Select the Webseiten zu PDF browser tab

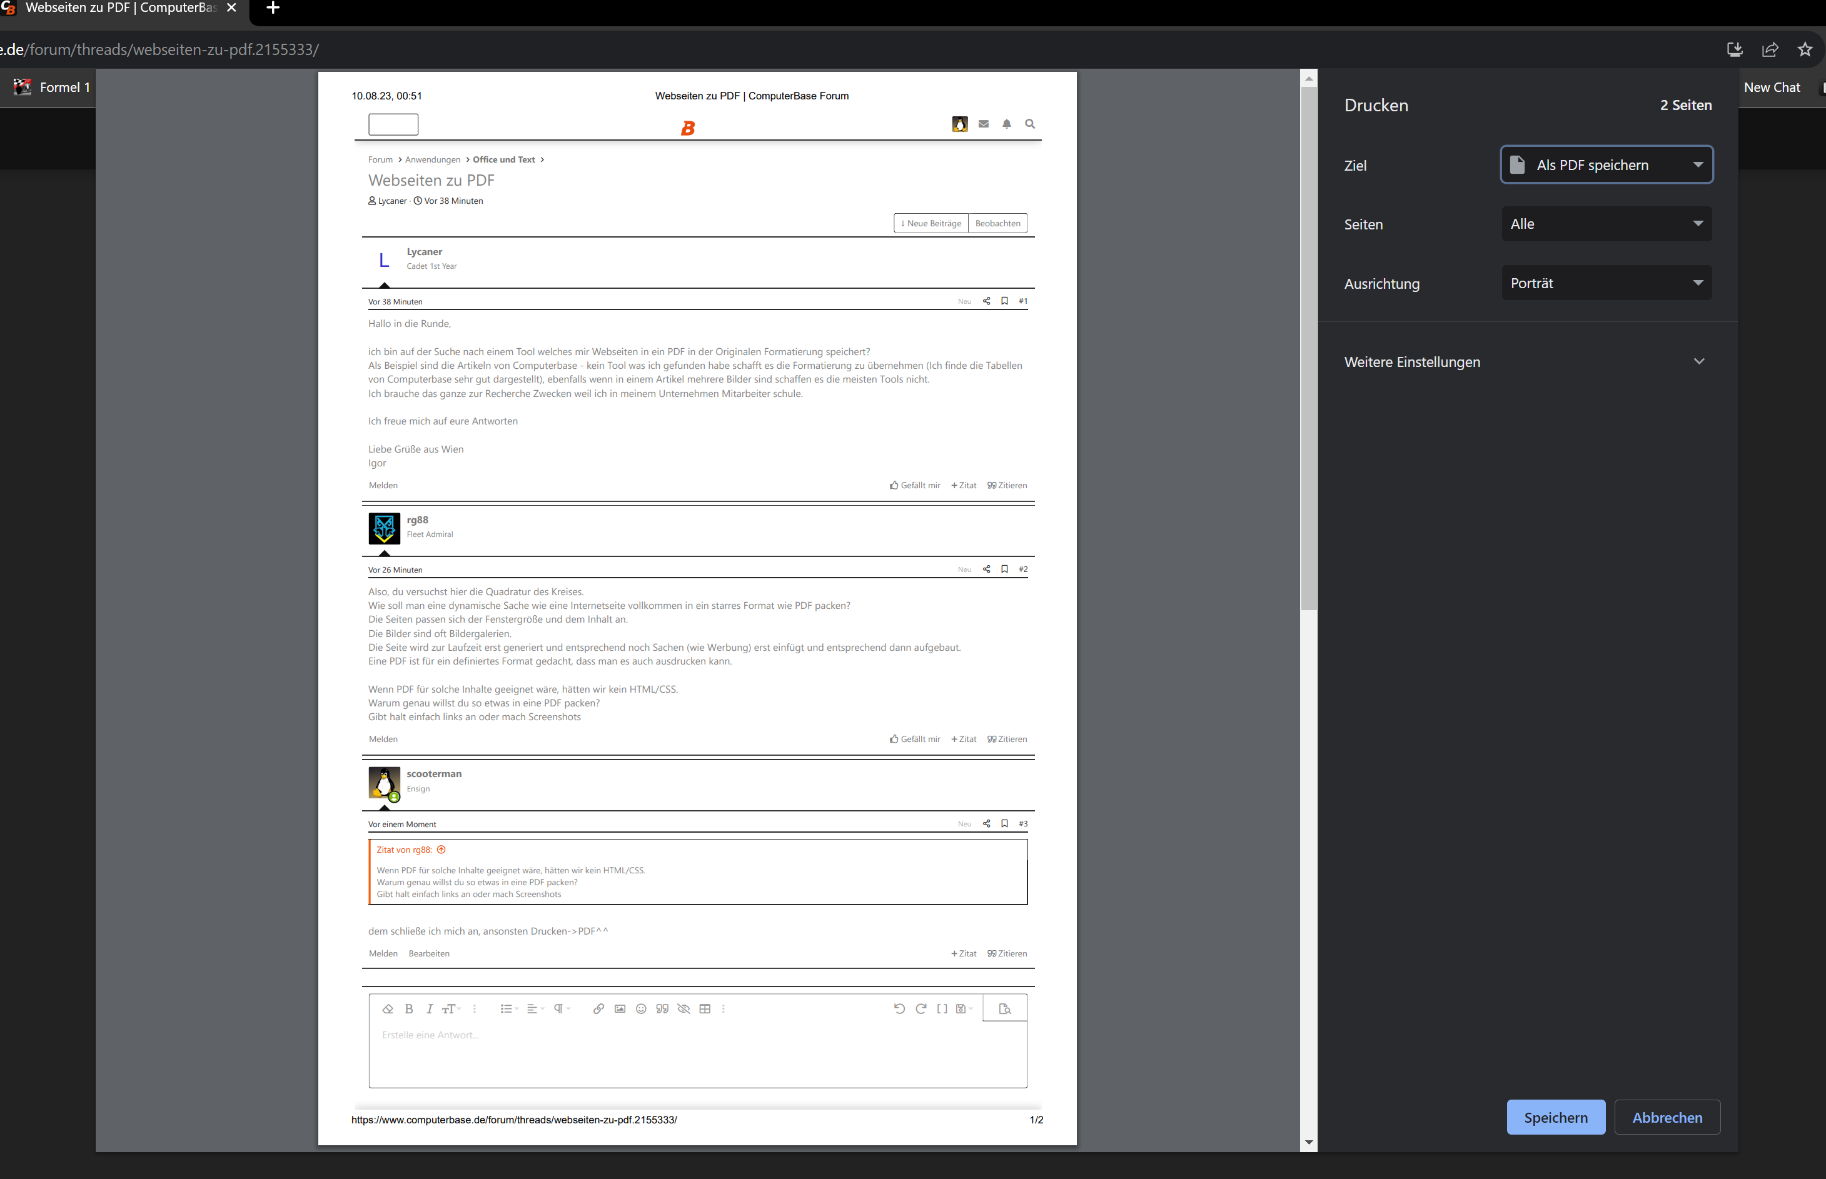(121, 8)
